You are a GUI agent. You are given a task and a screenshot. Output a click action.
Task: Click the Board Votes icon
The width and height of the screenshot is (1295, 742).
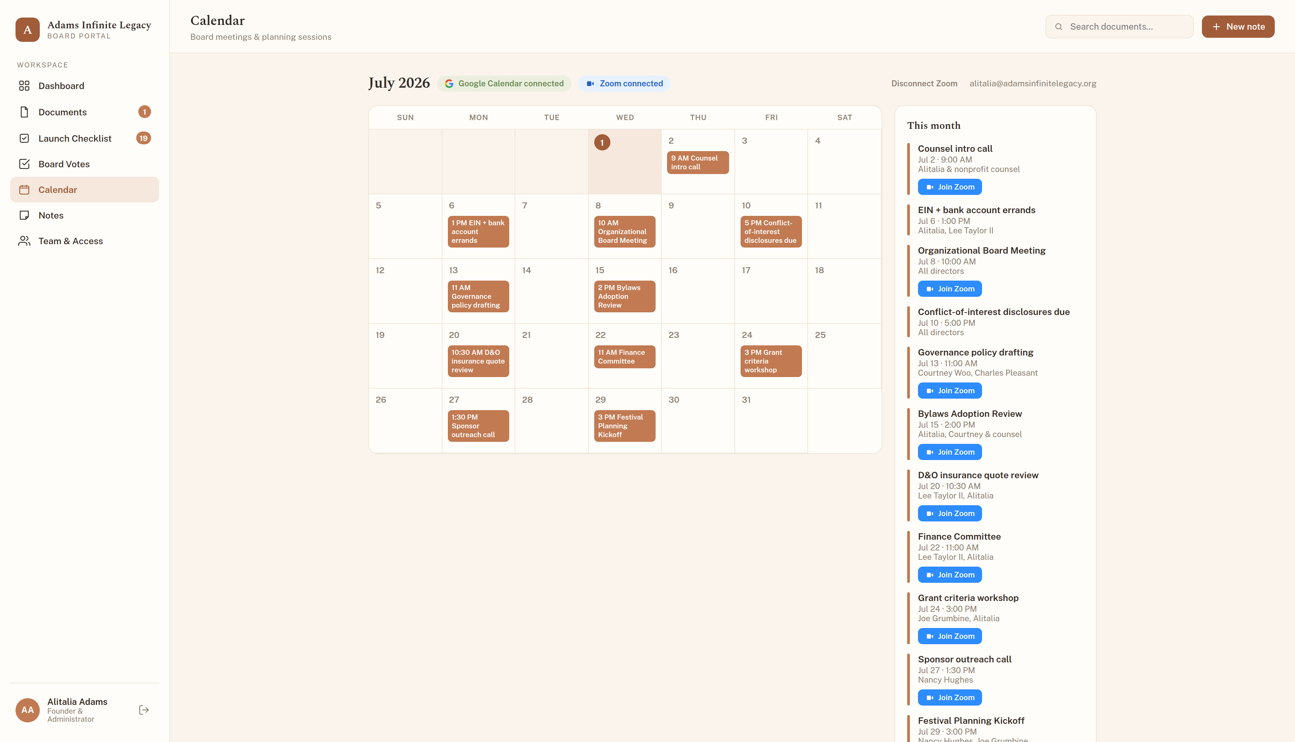click(24, 164)
